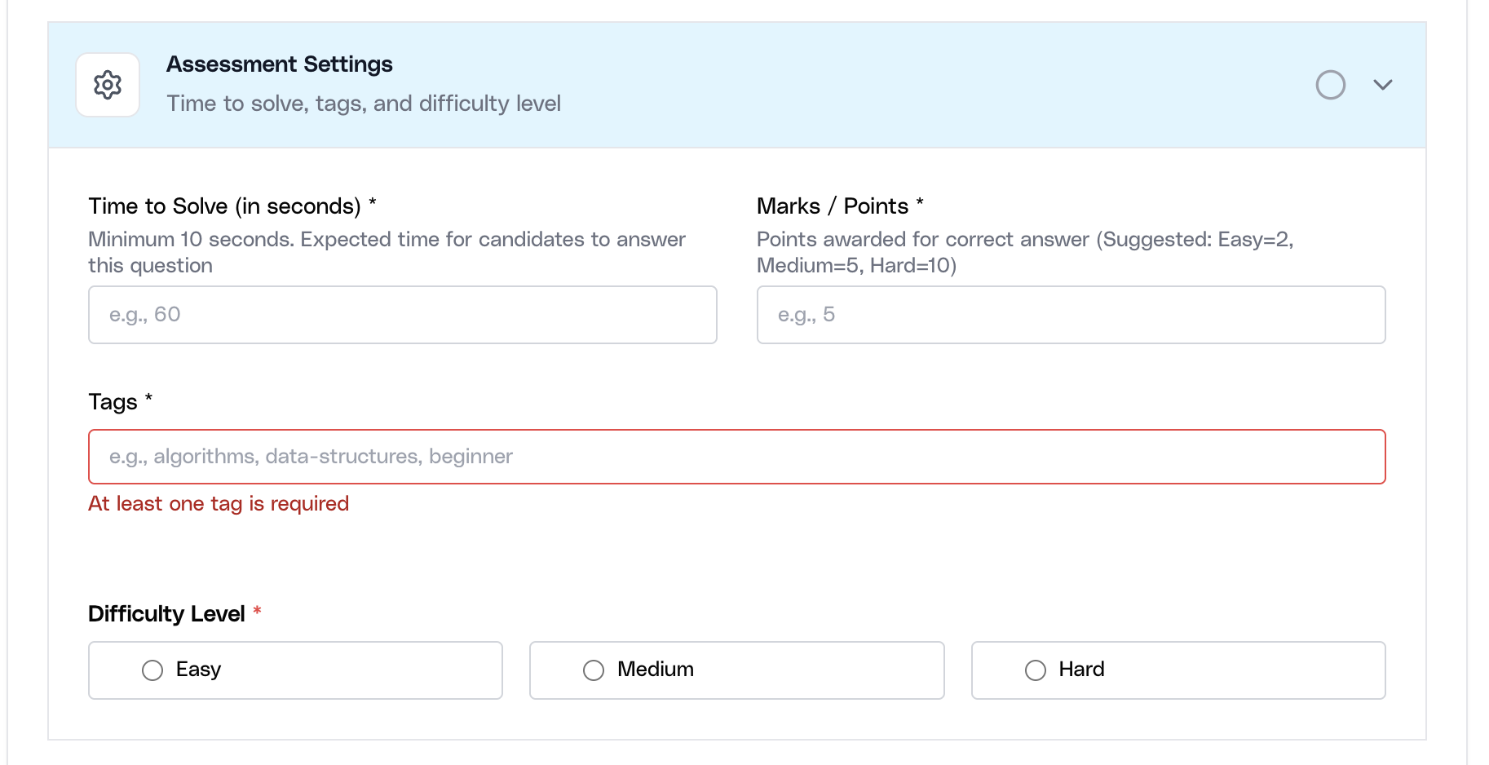Click inside the Time to Solve field
Screen dimensions: 1489x765
coord(402,315)
